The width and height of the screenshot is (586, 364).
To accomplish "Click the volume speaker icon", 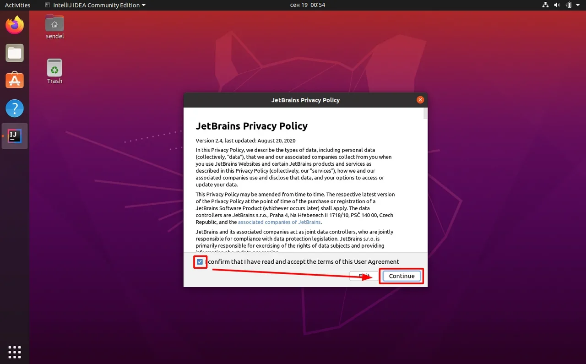I will [557, 5].
